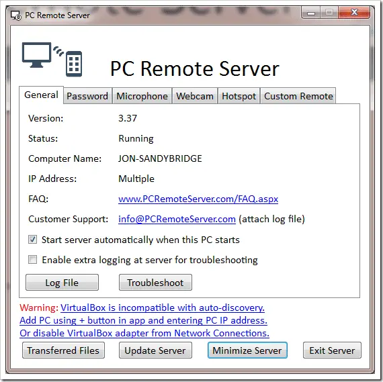
Task: Click the info@PCRemoteServer.com email link
Action: 177,219
